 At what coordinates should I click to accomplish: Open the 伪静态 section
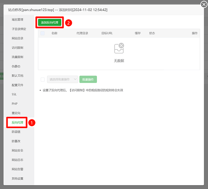[16, 66]
